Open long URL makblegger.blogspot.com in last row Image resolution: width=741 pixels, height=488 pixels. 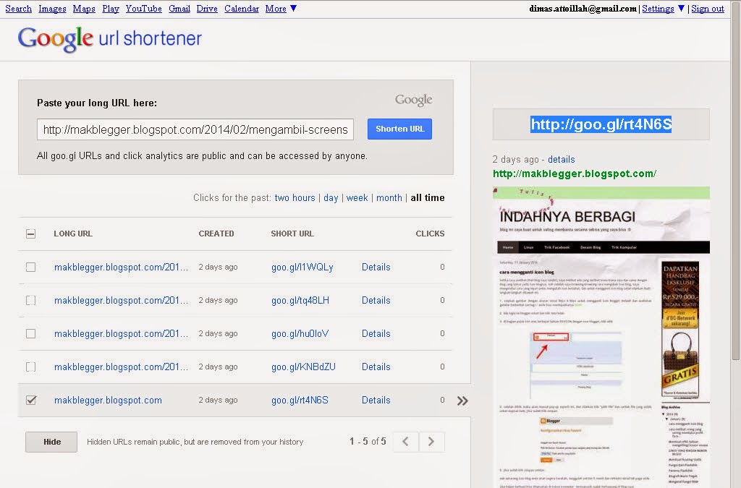(109, 401)
